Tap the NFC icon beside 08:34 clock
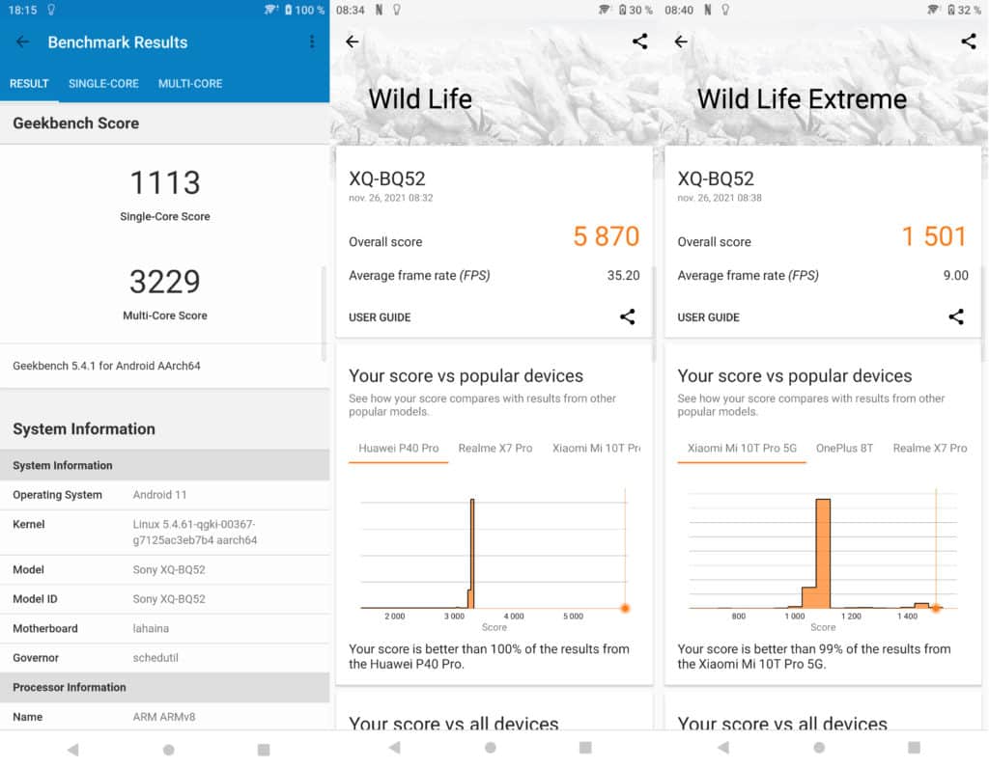This screenshot has height=768, width=989. pos(379,10)
